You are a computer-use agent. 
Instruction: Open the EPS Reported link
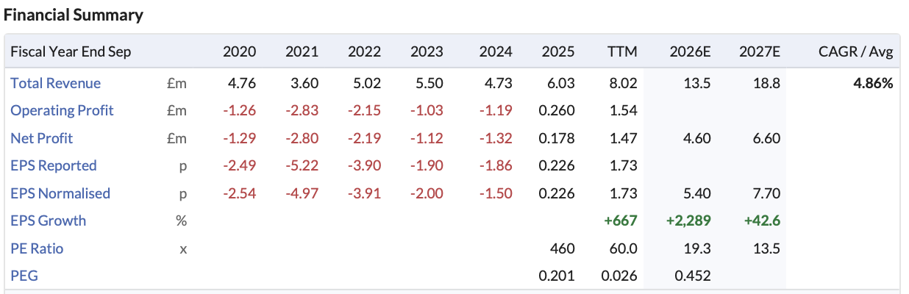tap(54, 166)
